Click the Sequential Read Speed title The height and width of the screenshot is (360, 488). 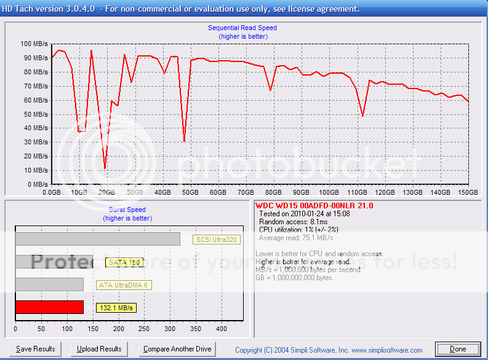(242, 28)
